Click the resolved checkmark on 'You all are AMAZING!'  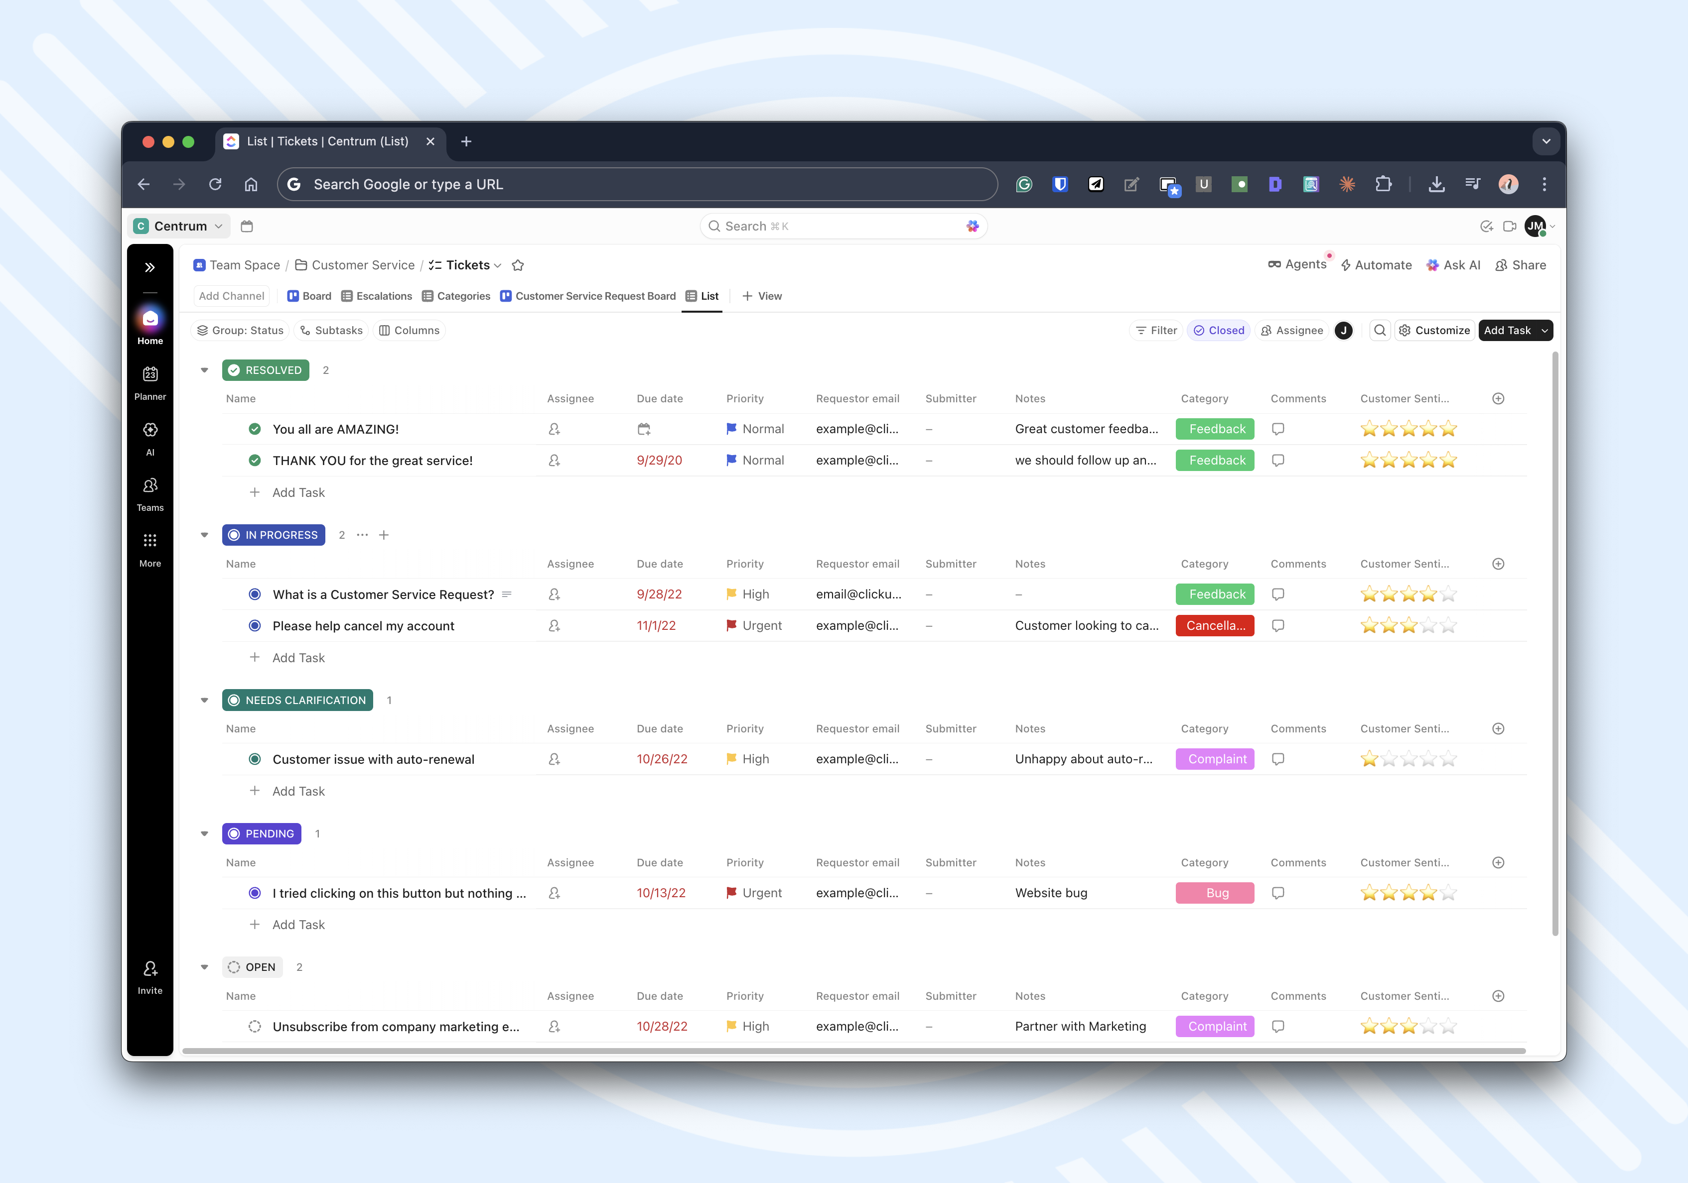[255, 428]
